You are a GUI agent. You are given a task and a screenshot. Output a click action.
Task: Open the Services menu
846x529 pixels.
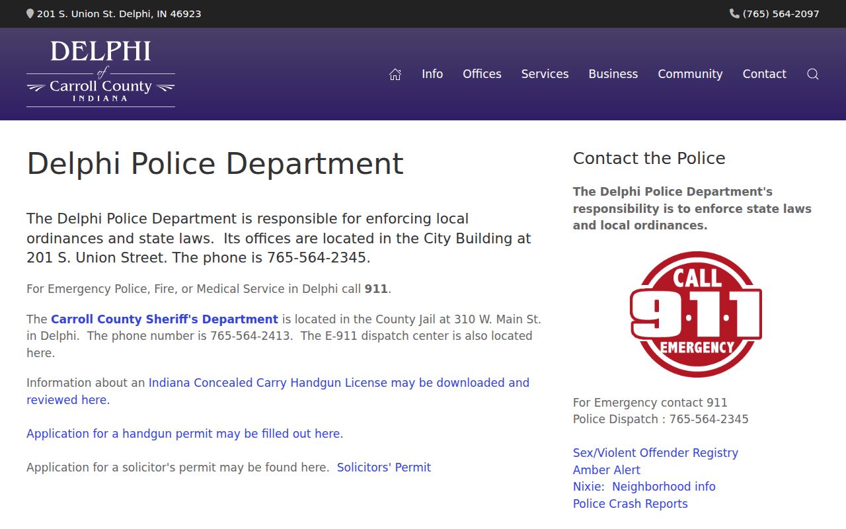point(545,74)
